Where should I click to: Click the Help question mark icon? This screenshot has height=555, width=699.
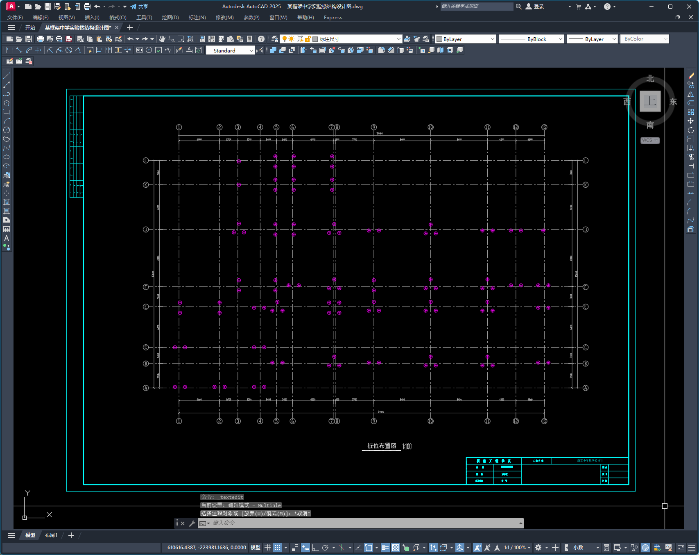click(261, 39)
